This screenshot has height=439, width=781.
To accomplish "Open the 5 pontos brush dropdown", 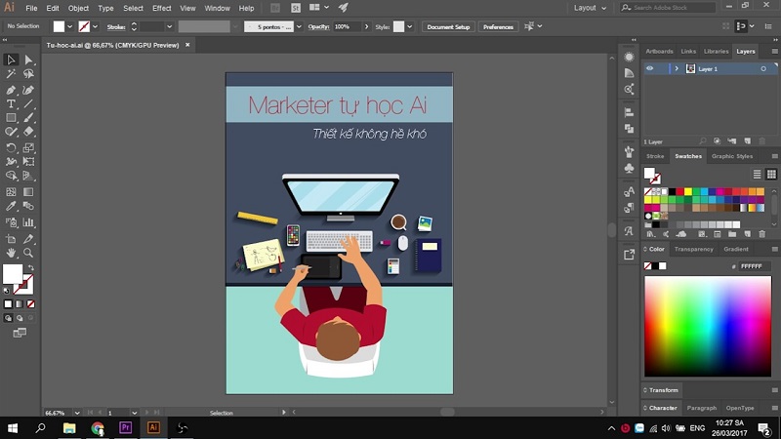I will (x=299, y=26).
